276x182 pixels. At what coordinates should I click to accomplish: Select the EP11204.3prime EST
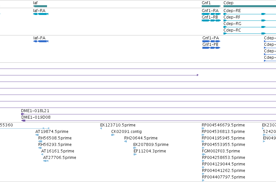point(135,154)
